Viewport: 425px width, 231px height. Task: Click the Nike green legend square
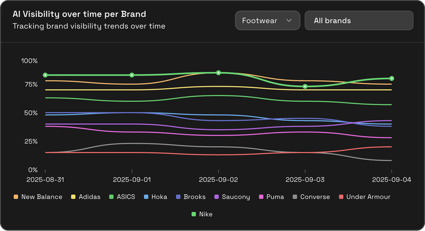tap(194, 214)
